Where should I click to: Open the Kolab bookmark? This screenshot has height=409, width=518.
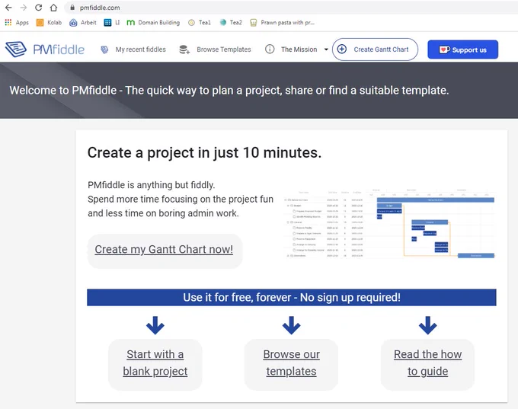[x=49, y=22]
